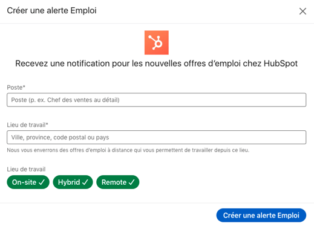The height and width of the screenshot is (226, 314).
Task: Click the HubSpot logo image
Action: pos(157,42)
